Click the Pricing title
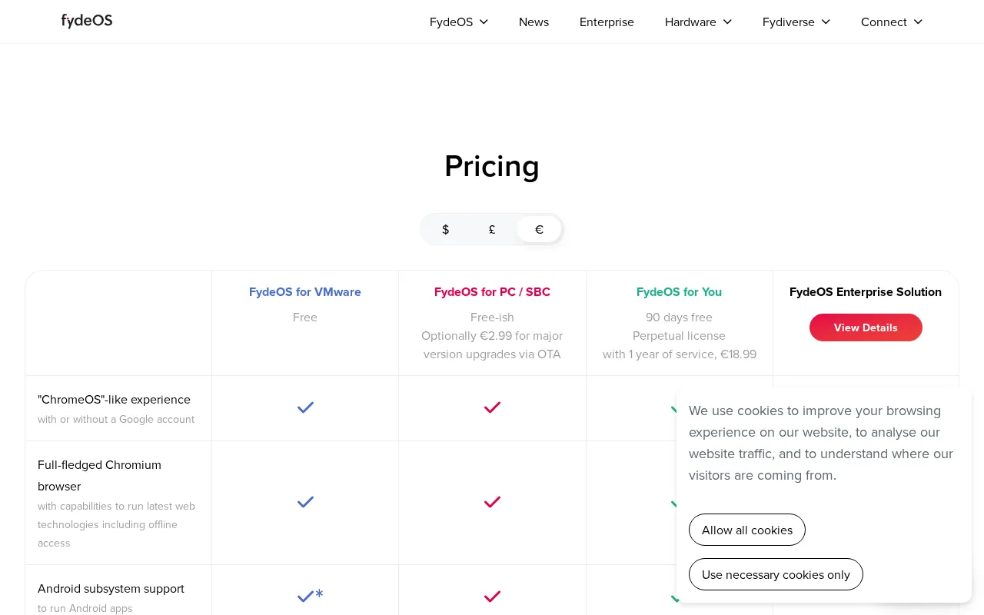The image size is (984, 615). (492, 166)
